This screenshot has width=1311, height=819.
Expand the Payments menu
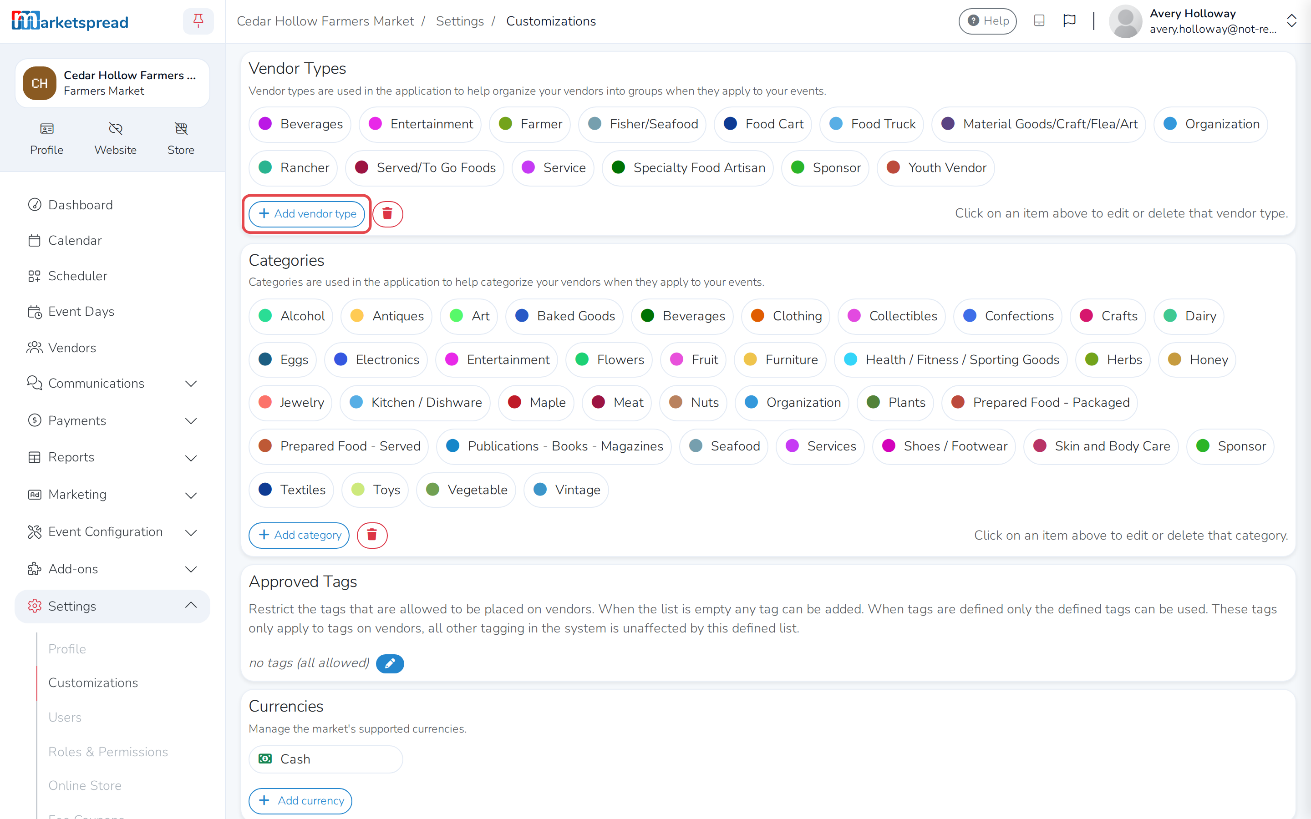(112, 420)
